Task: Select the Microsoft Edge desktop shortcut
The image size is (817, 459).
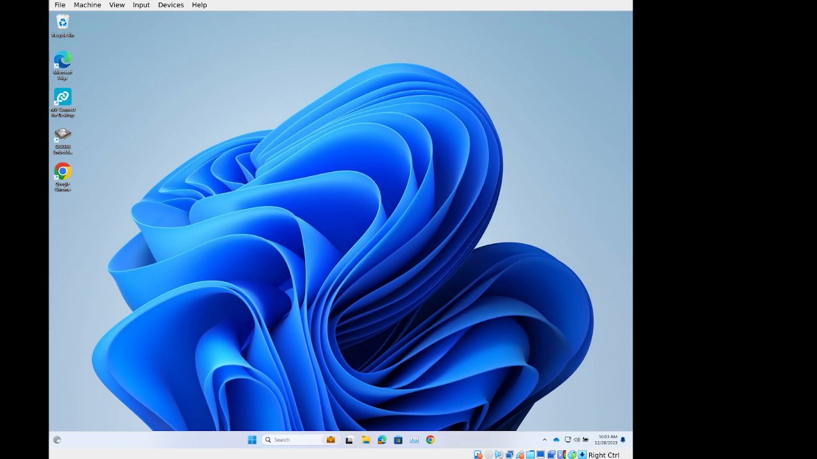Action: pos(63,66)
